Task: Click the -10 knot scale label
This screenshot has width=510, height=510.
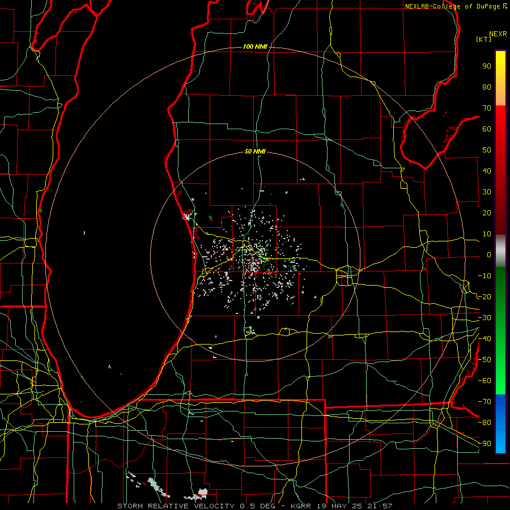Action: click(484, 276)
